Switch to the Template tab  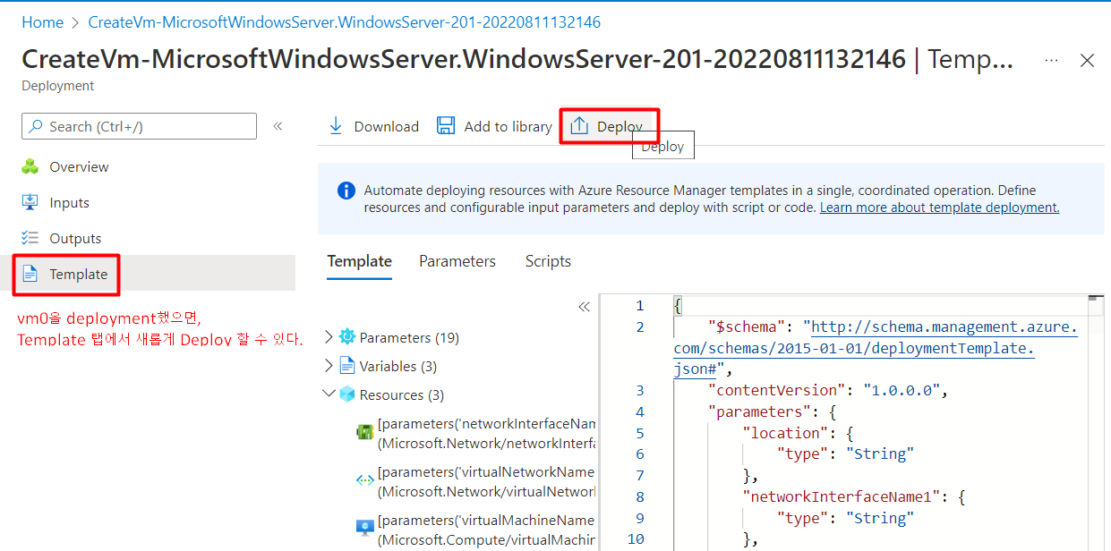tap(359, 261)
